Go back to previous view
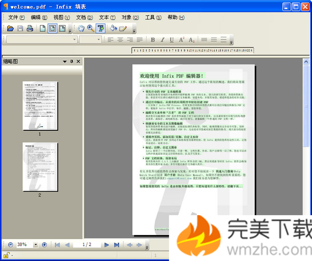This screenshot has width=312, height=261. coord(129,245)
